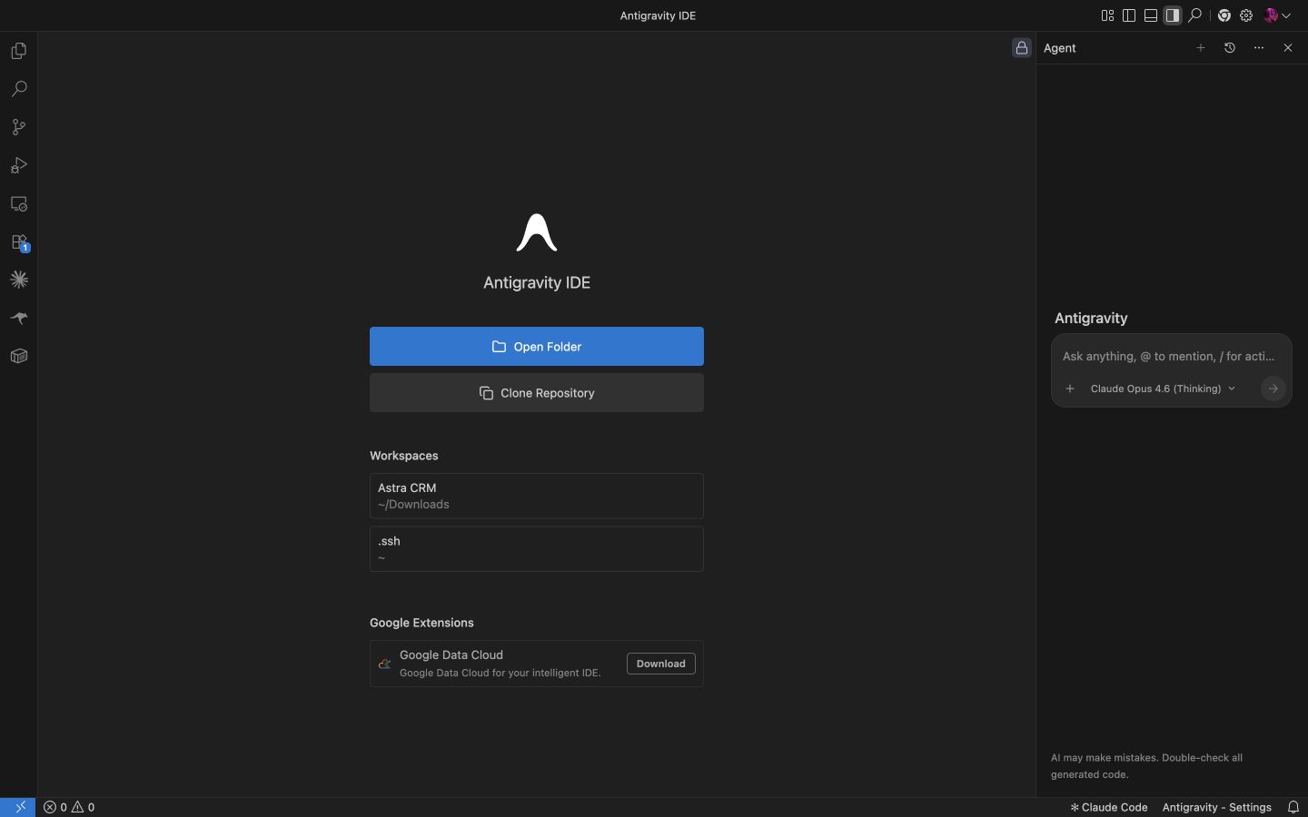This screenshot has width=1308, height=817.
Task: Open the Extensions view with badge
Action: [19, 242]
